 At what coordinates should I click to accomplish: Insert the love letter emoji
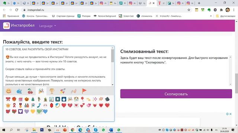pos(76,105)
